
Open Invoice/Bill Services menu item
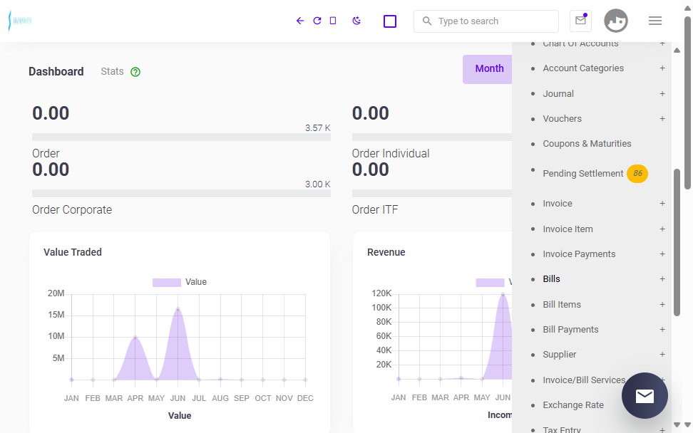(x=584, y=380)
